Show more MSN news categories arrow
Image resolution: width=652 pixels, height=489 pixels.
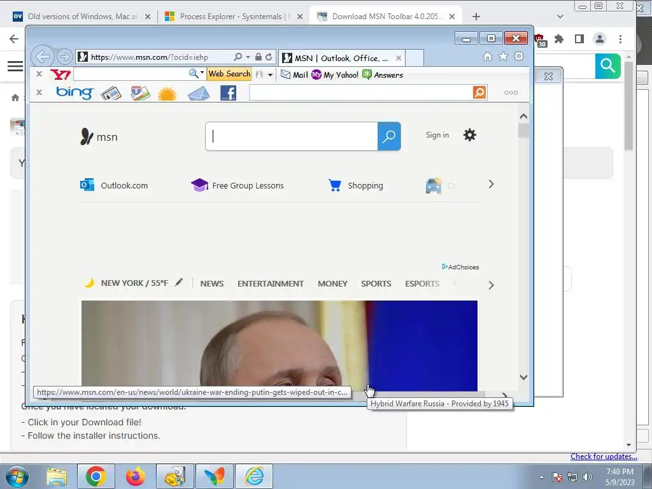click(x=491, y=285)
